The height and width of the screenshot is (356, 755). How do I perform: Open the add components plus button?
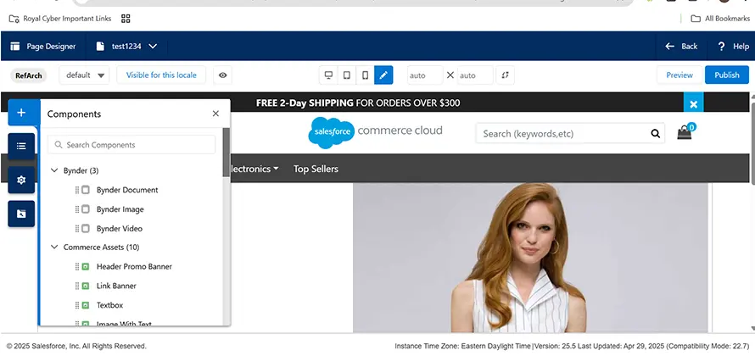pos(21,113)
